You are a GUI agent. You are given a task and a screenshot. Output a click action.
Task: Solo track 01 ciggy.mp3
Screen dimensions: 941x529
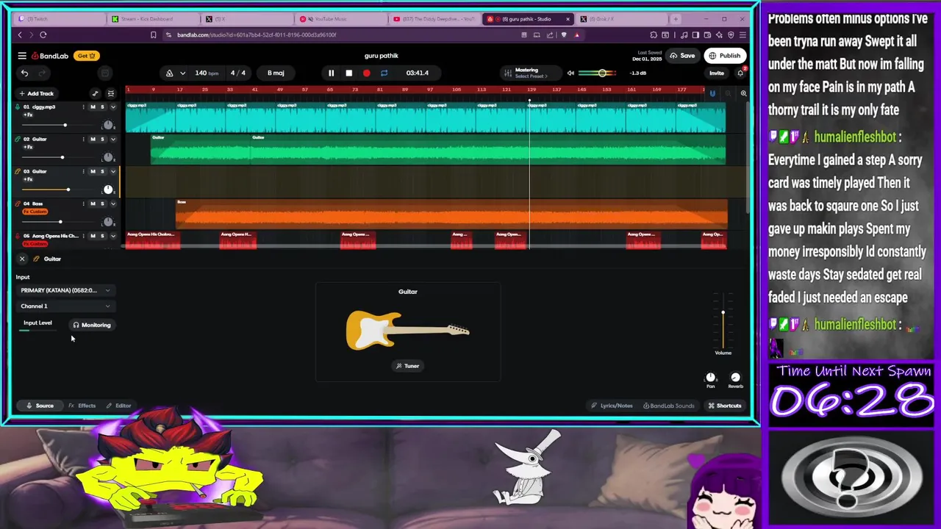coord(102,107)
